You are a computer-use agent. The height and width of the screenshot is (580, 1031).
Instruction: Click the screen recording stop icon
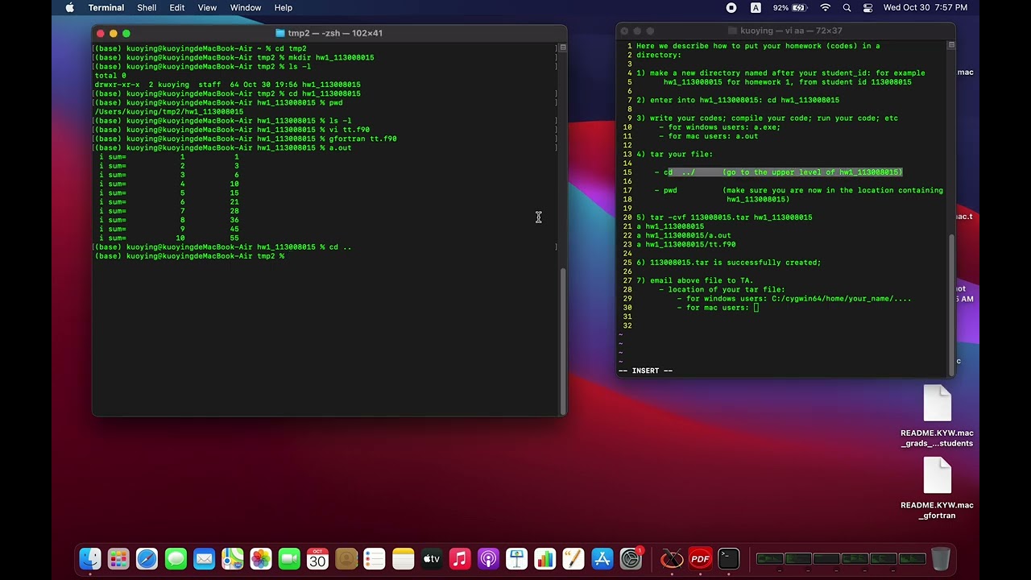coord(731,7)
